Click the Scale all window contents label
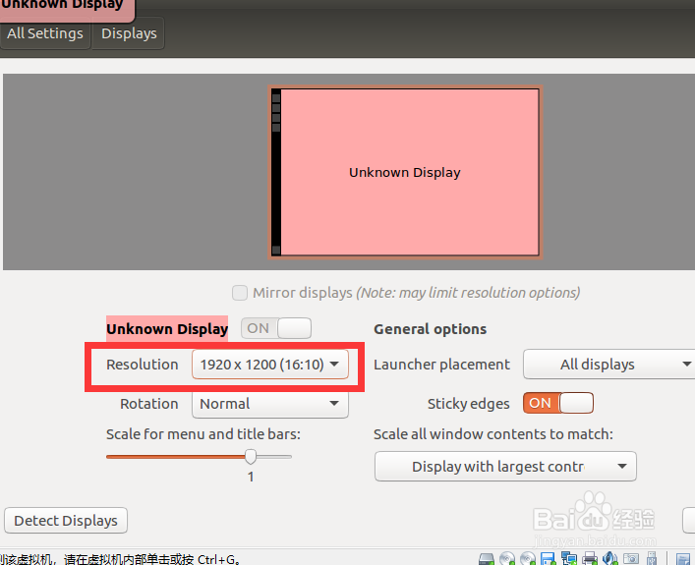Image resolution: width=695 pixels, height=565 pixels. (493, 434)
